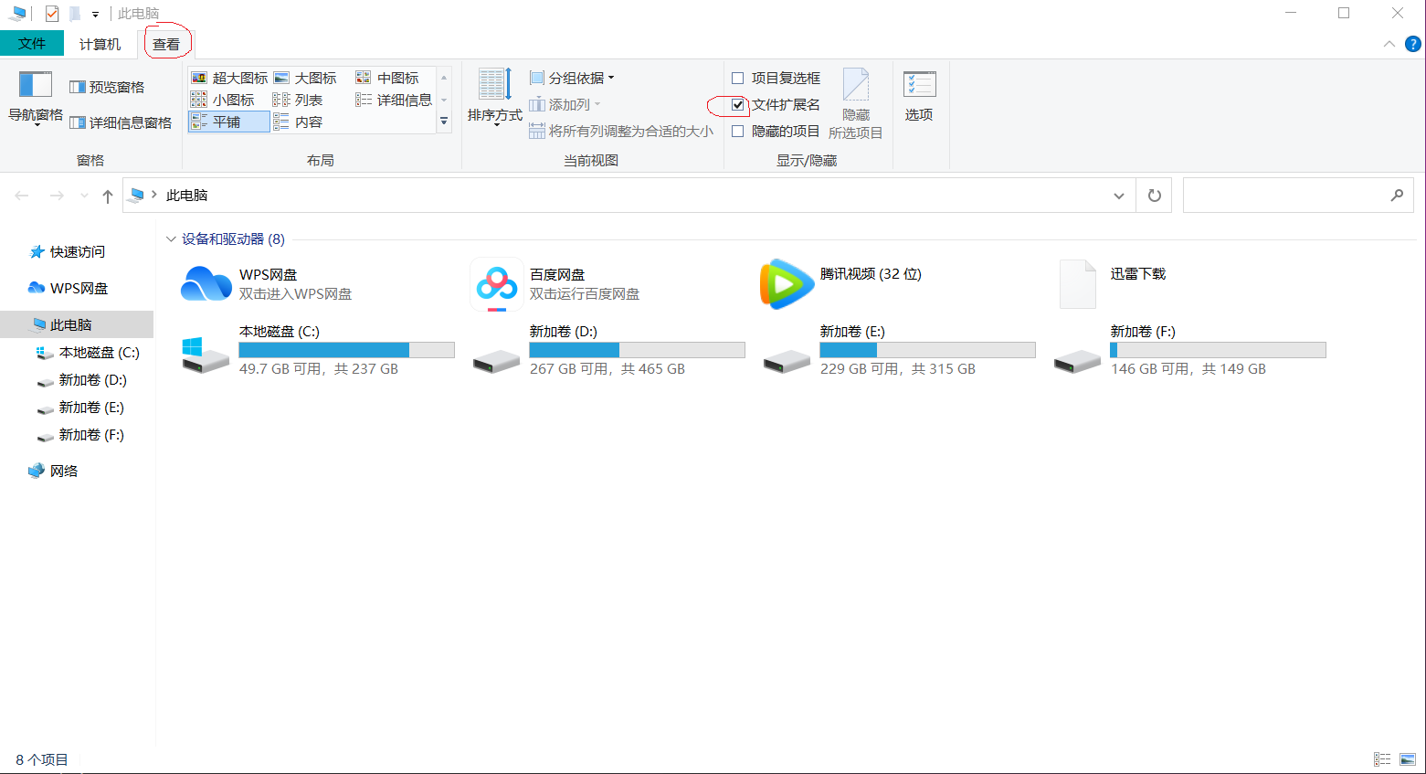
Task: Toggle the 详细信息窗格 pane
Action: pyautogui.click(x=121, y=122)
